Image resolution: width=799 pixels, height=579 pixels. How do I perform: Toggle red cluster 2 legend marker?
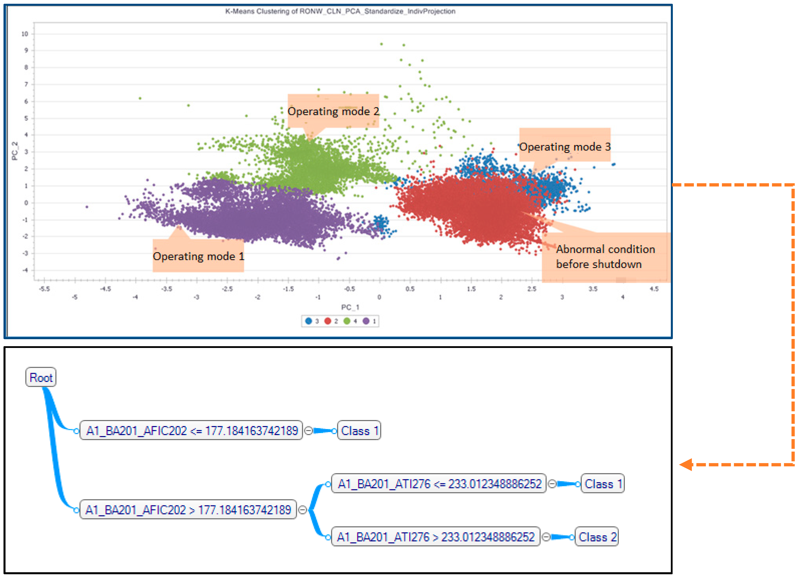click(x=328, y=321)
